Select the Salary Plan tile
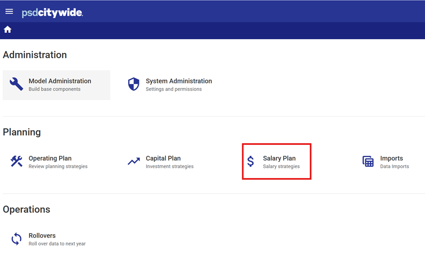This screenshot has width=425, height=254. click(277, 161)
